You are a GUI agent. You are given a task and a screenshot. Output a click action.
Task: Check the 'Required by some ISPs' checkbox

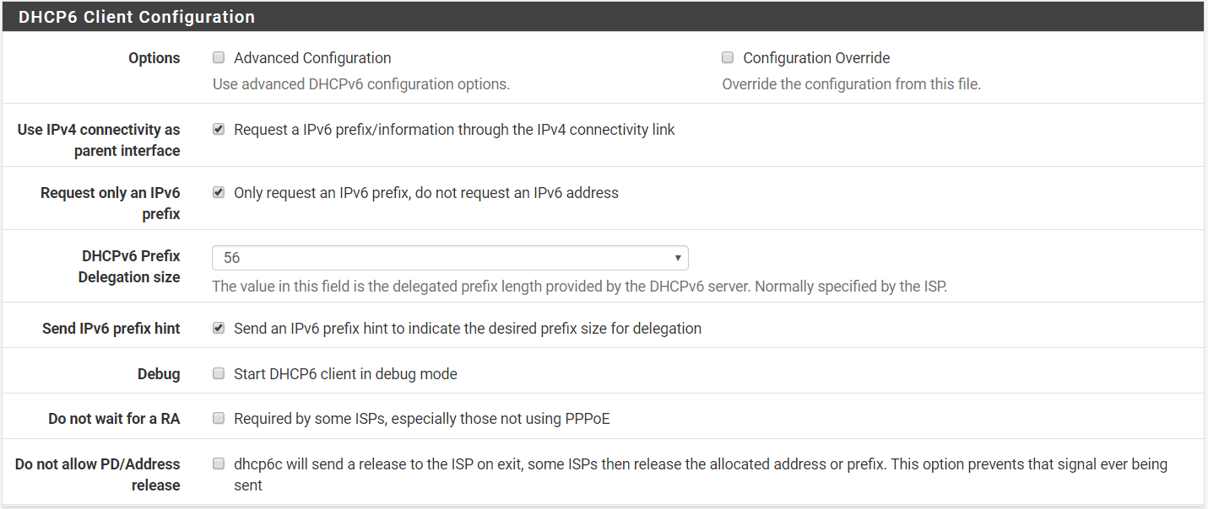(219, 419)
